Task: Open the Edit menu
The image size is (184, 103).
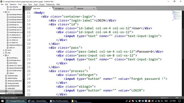Action: click(x=7, y=5)
